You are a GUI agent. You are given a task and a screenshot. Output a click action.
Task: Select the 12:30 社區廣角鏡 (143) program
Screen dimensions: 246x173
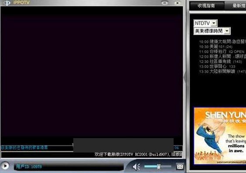[x=220, y=61]
